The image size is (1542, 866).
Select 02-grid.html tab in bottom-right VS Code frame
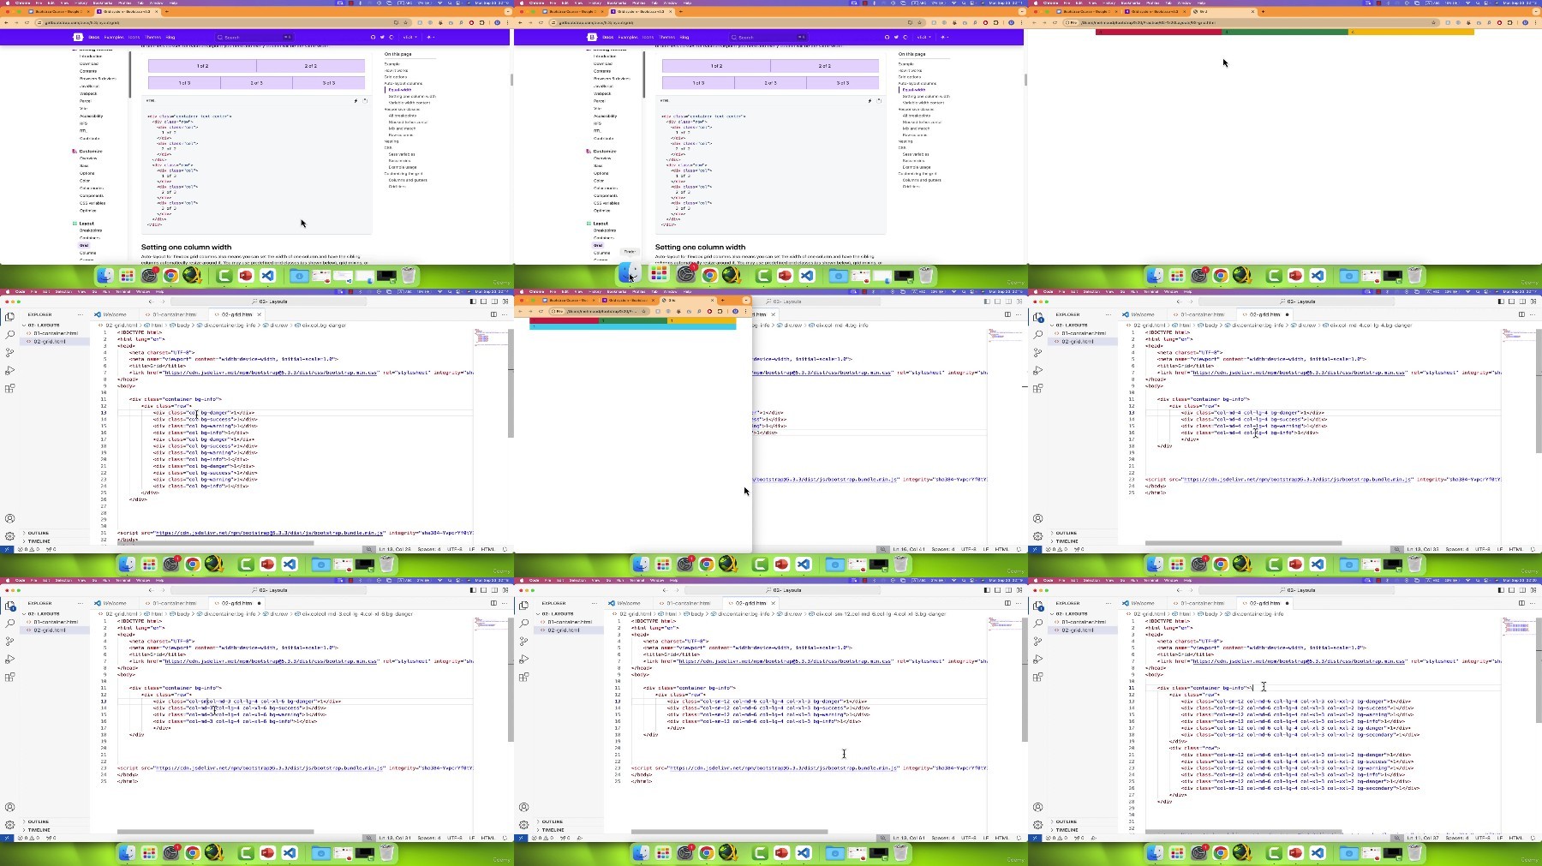tap(1264, 603)
